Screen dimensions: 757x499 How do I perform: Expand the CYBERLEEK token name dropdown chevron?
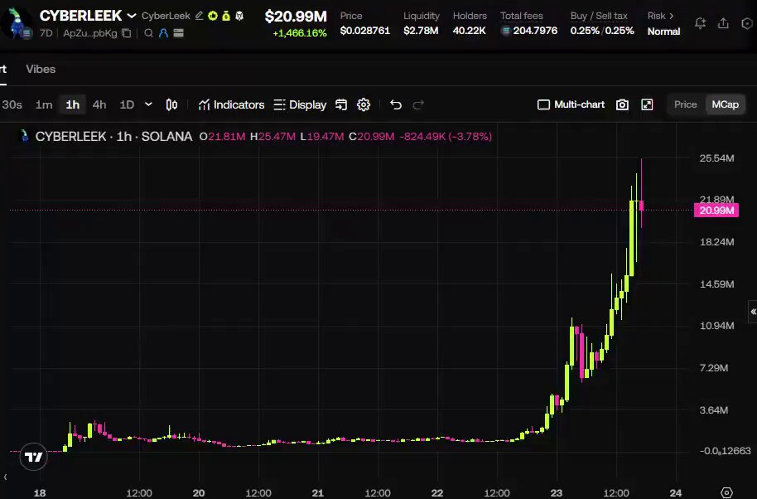[132, 16]
